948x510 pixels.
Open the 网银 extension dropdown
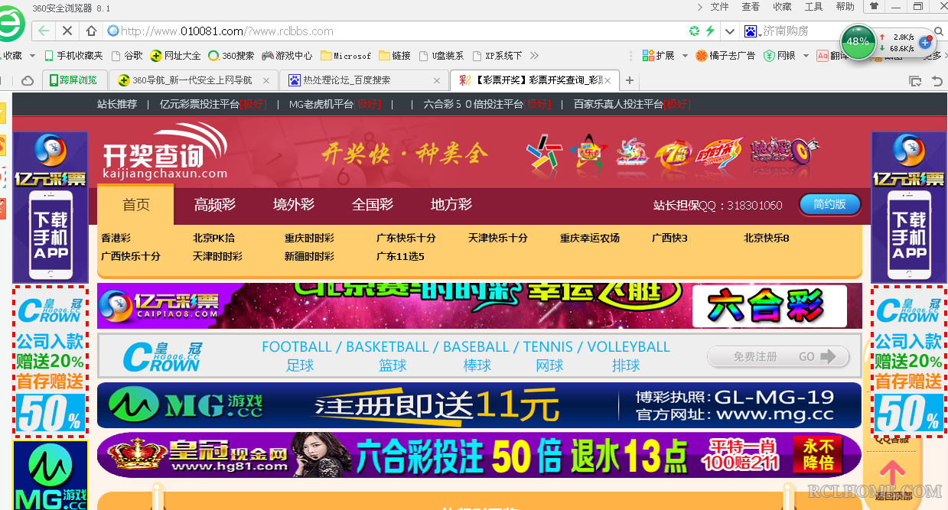(x=786, y=56)
